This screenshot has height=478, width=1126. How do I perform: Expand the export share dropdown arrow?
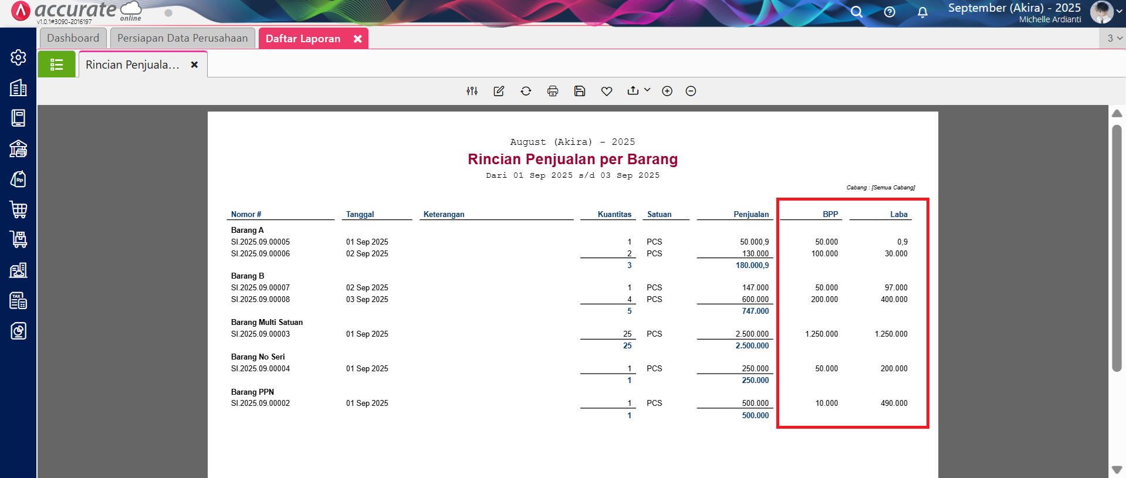click(x=647, y=90)
